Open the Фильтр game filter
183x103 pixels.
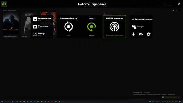click(39, 34)
